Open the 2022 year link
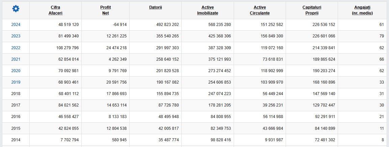 [x=16, y=48]
